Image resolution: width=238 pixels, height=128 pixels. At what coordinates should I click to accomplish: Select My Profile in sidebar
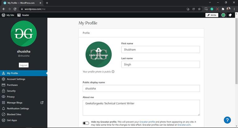pos(24,73)
